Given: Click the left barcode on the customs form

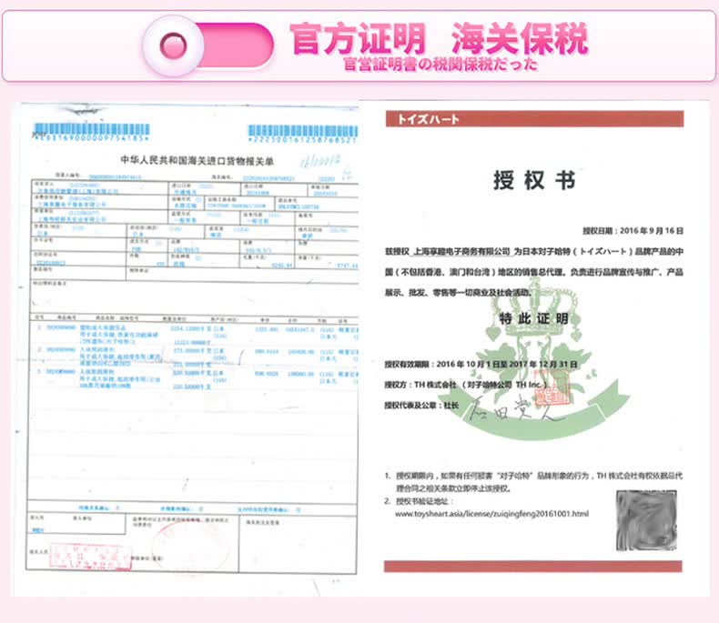Looking at the screenshot, I should 92,132.
